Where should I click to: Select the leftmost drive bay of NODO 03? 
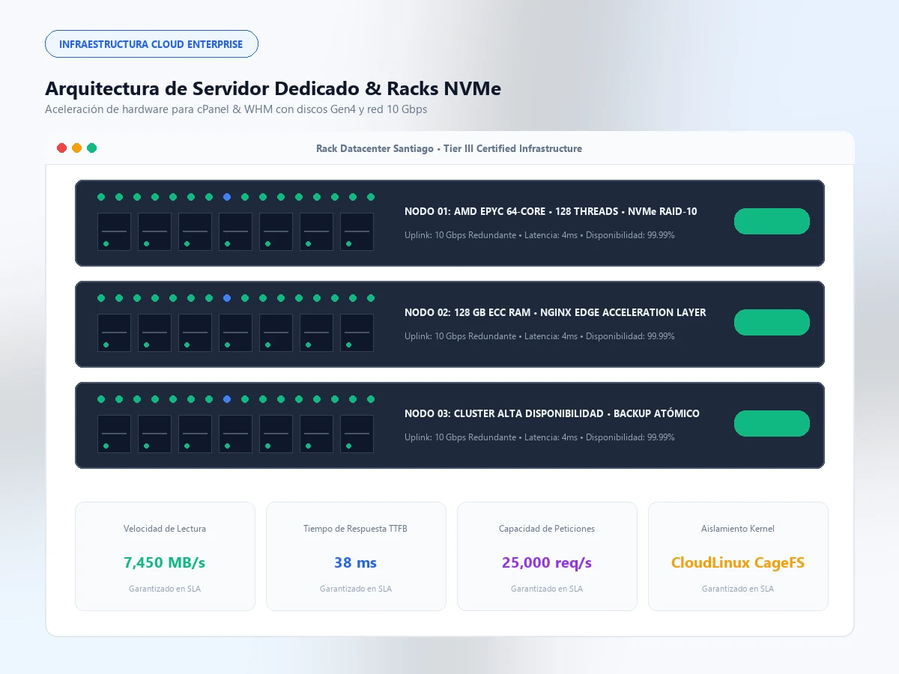click(114, 434)
